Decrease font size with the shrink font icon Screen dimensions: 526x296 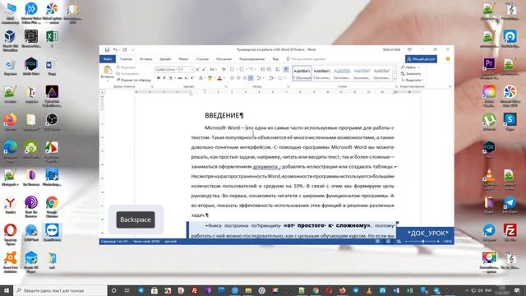tap(204, 69)
